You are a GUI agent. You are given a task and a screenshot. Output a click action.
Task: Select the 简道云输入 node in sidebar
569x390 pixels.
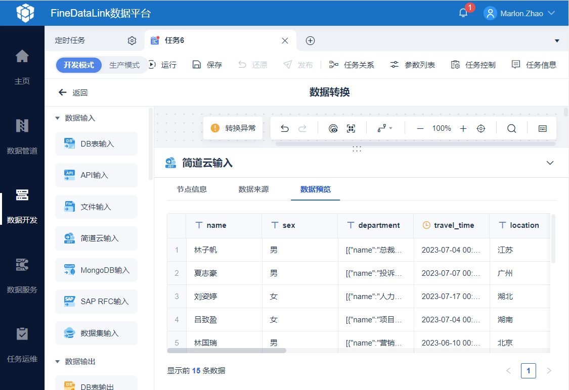pyautogui.click(x=96, y=238)
